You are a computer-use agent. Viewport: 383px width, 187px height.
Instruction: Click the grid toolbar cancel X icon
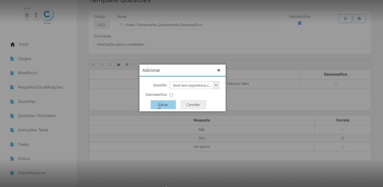[127, 64]
